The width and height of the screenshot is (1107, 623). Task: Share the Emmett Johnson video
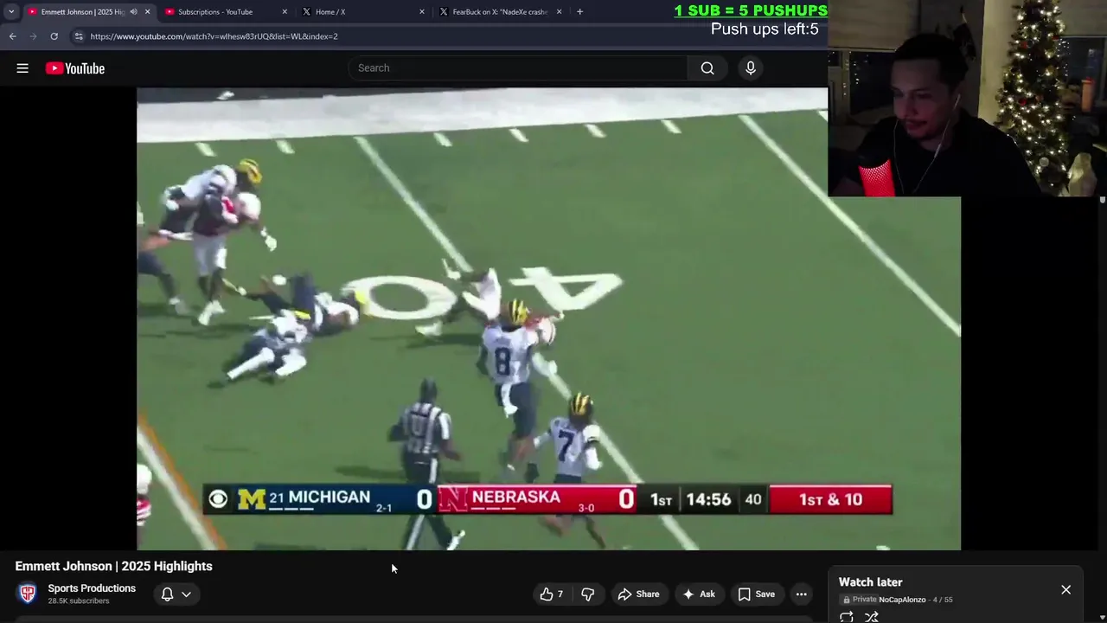click(x=638, y=594)
